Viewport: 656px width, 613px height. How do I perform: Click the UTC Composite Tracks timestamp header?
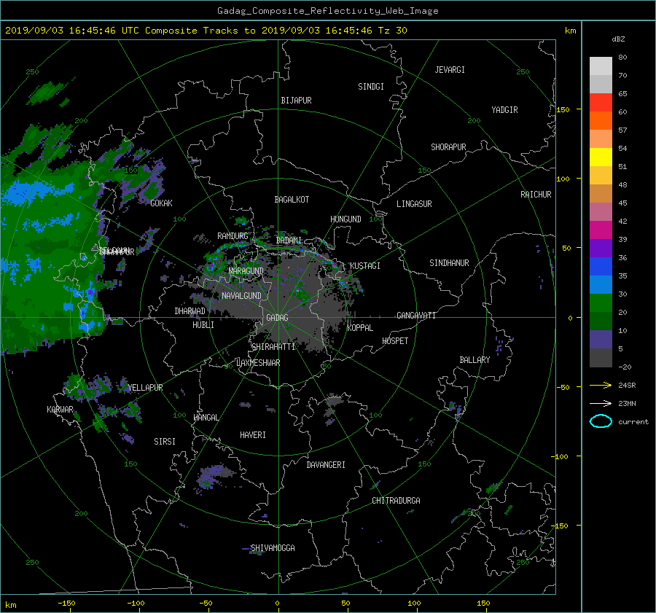point(206,31)
